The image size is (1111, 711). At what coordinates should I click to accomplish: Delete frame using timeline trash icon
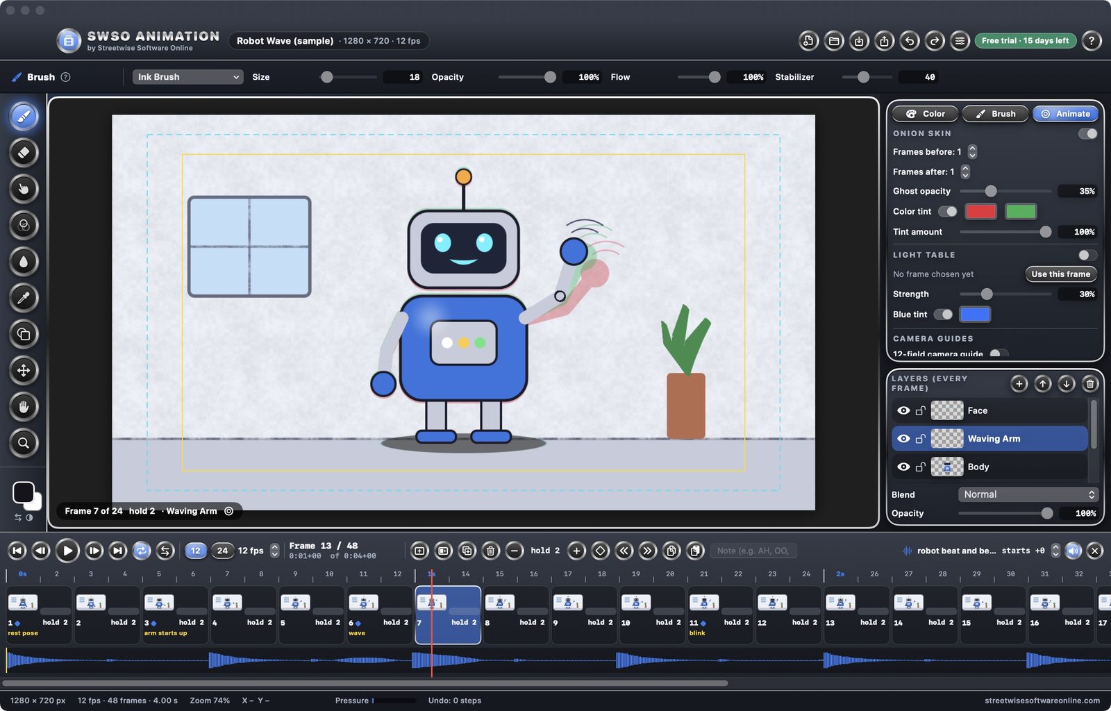pos(490,551)
